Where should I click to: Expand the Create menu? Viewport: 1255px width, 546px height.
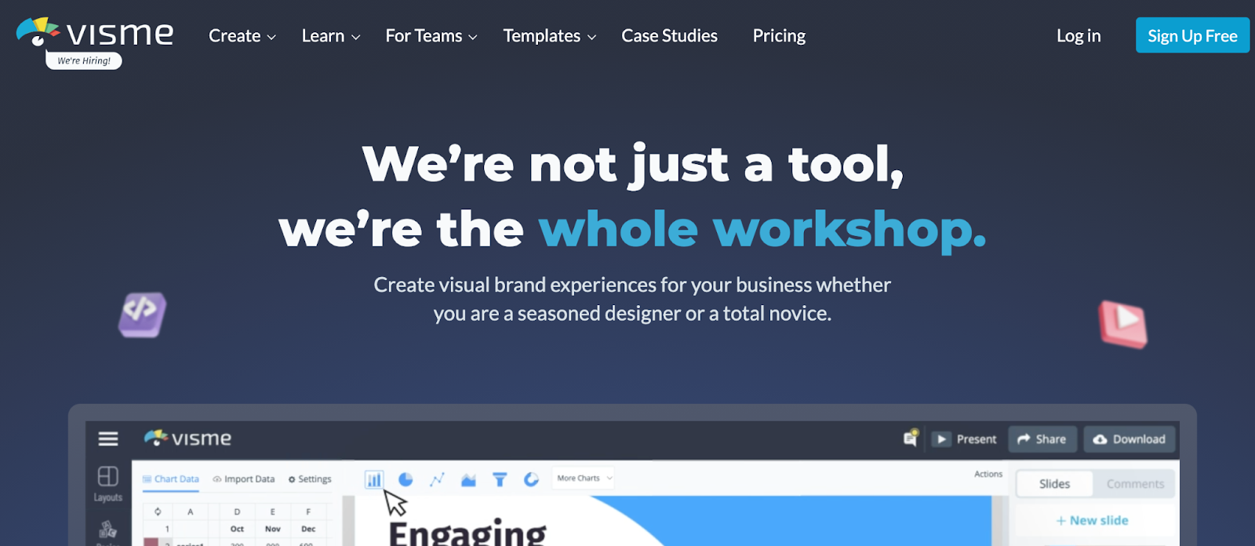pyautogui.click(x=242, y=36)
